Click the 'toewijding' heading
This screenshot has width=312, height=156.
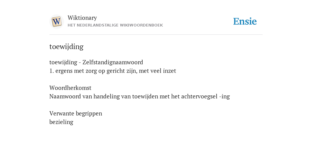tap(66, 47)
